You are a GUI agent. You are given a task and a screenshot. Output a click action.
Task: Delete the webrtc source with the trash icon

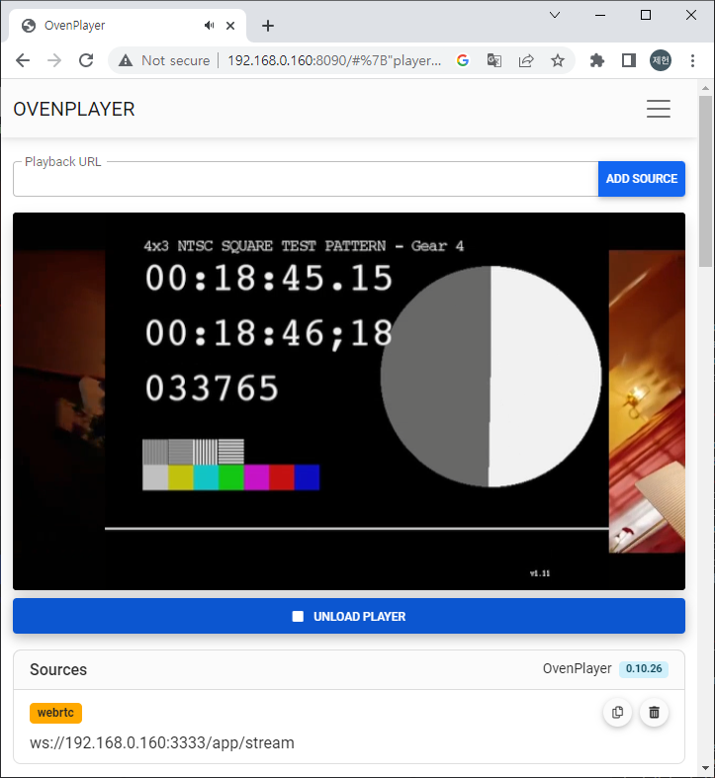tap(654, 712)
